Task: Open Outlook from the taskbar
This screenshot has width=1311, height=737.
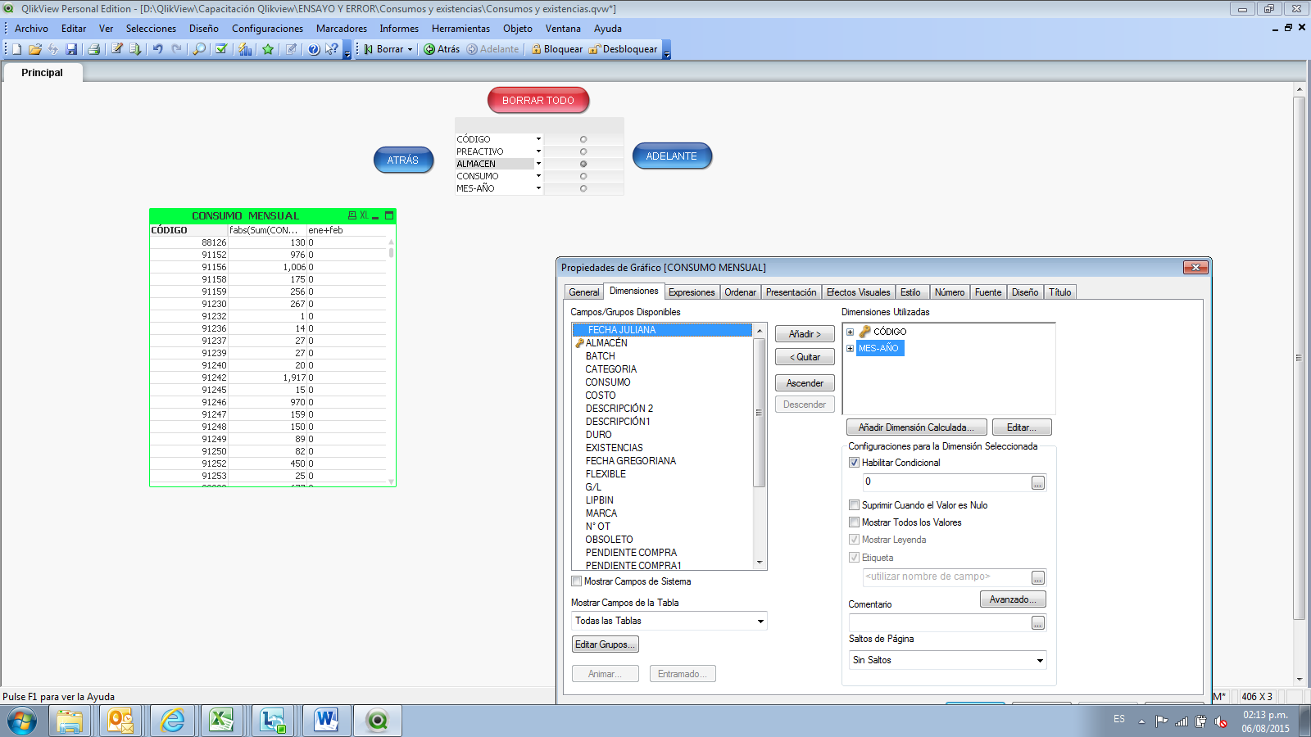Action: 120,721
